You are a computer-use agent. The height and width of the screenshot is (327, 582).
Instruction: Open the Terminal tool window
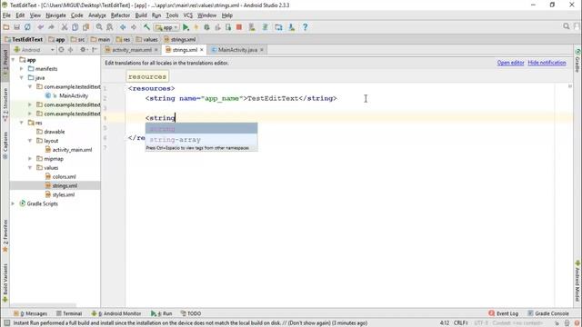point(69,313)
